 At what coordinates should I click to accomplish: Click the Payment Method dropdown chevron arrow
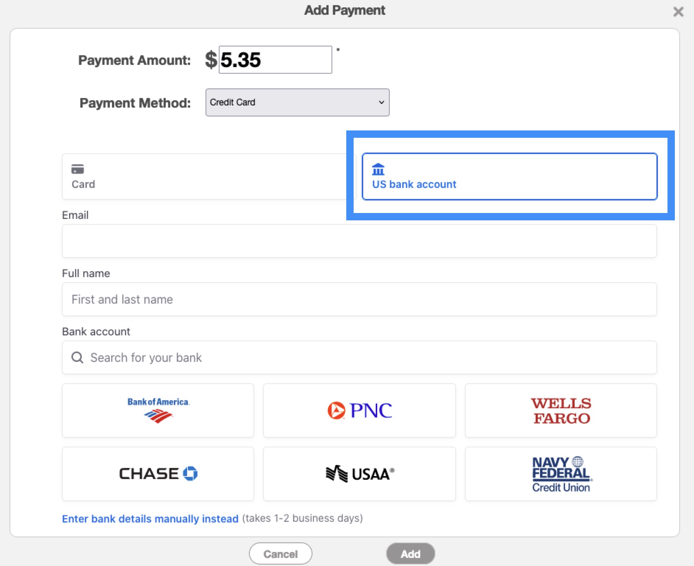tap(381, 102)
